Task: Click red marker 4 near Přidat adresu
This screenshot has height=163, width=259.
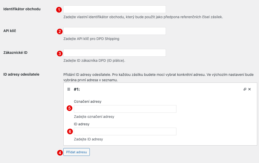Action: (x=60, y=152)
